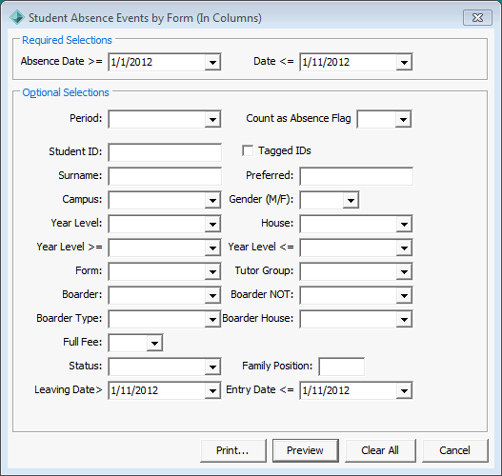This screenshot has width=502, height=476.
Task: Open the Gender (M/F) dropdown
Action: click(x=351, y=200)
